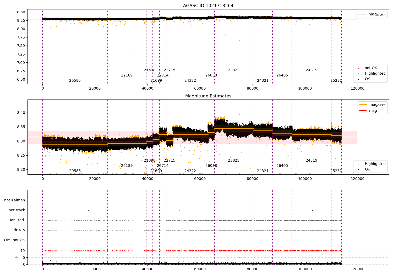Click OBSID label 24321 in the AGASC ID plot
Image resolution: width=393 pixels, height=275 pixels.
263,81
